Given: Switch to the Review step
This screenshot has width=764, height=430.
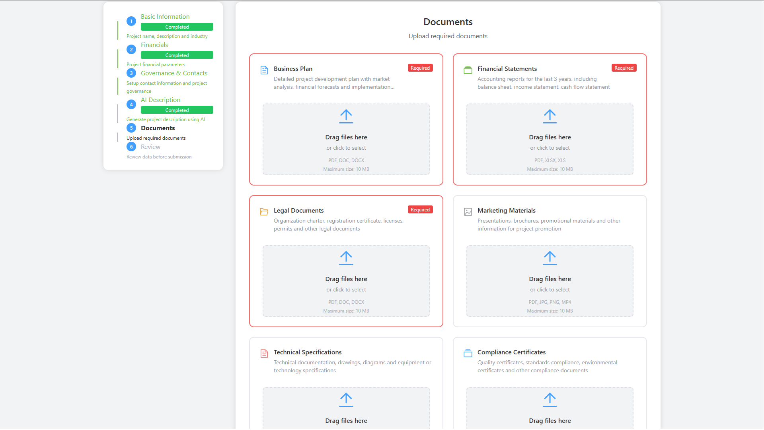Looking at the screenshot, I should (150, 147).
